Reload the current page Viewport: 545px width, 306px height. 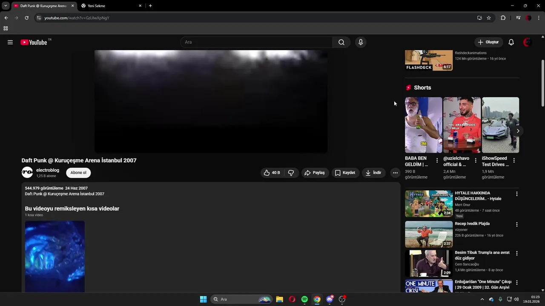[x=26, y=18]
